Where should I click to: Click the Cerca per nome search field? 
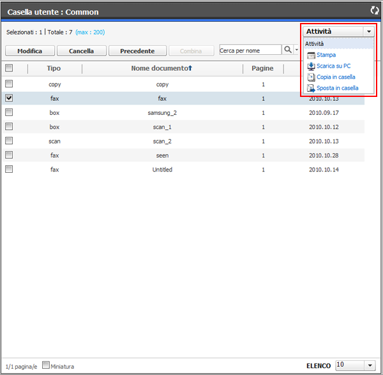[x=250, y=50]
